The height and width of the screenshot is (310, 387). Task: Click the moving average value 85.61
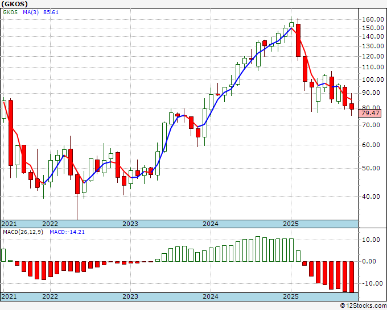pyautogui.click(x=51, y=12)
